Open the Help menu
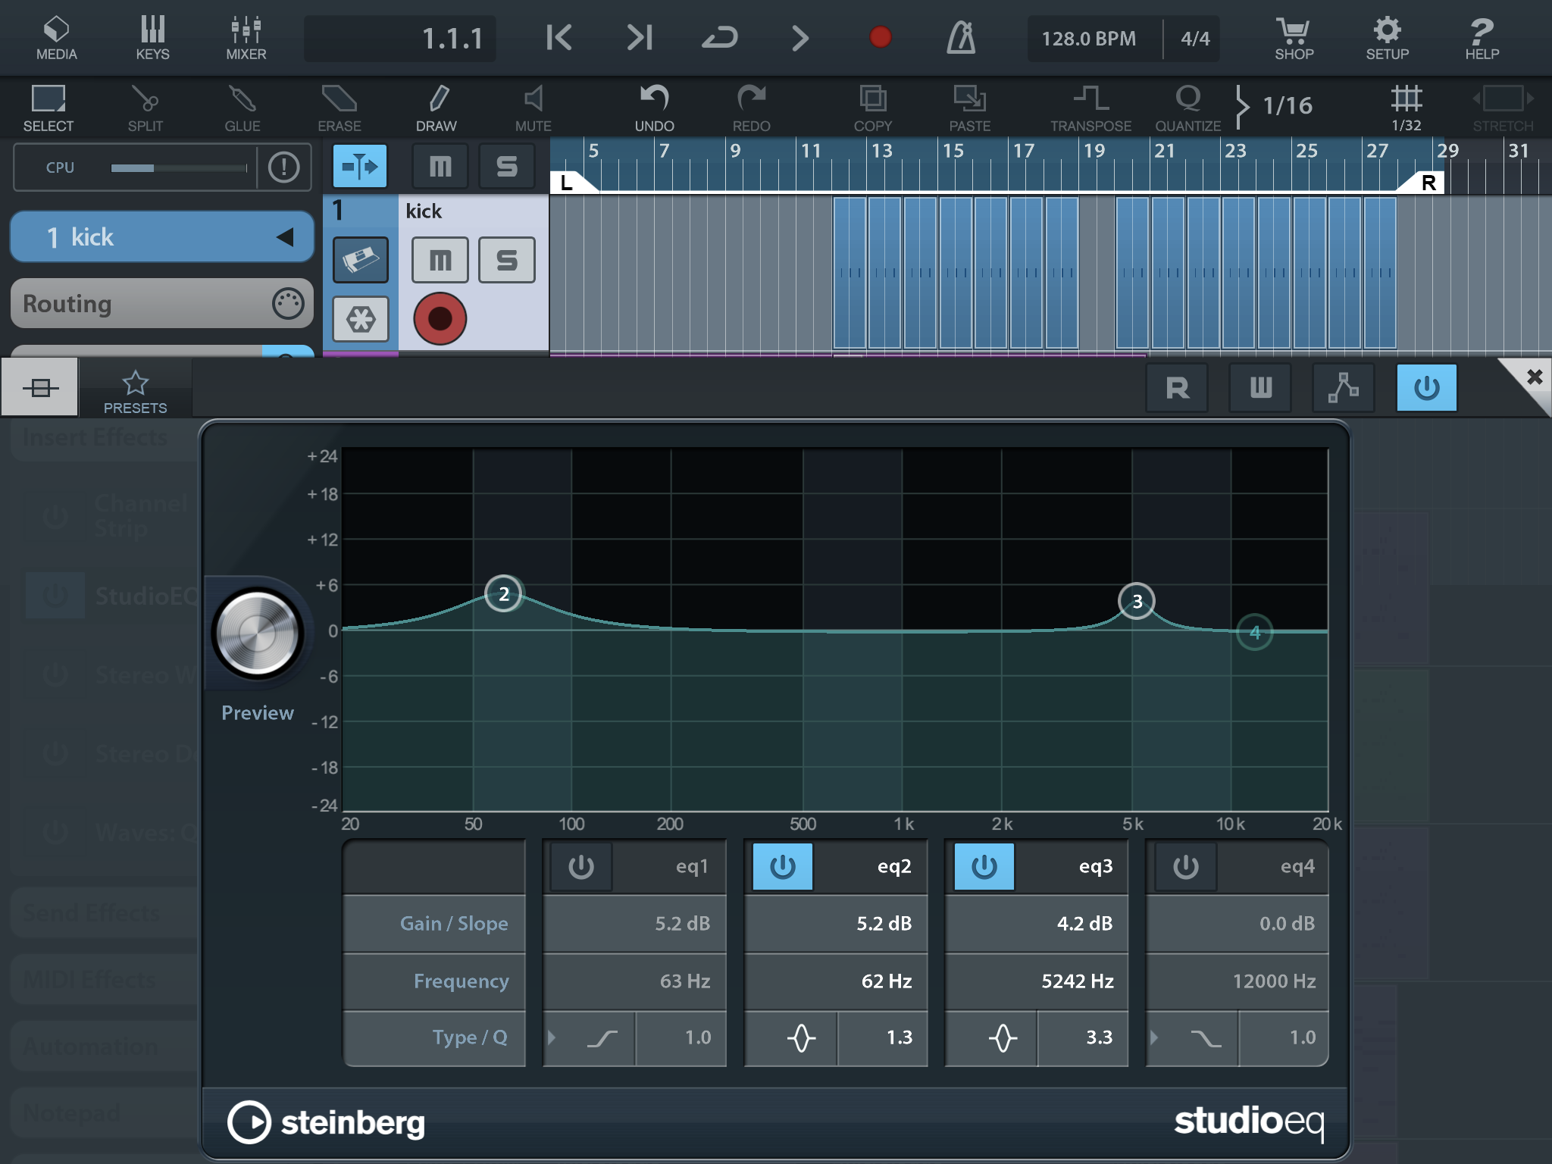Image resolution: width=1552 pixels, height=1164 pixels. [x=1482, y=38]
